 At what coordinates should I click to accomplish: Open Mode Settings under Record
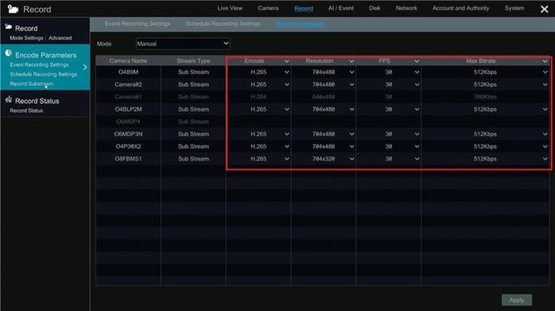27,38
